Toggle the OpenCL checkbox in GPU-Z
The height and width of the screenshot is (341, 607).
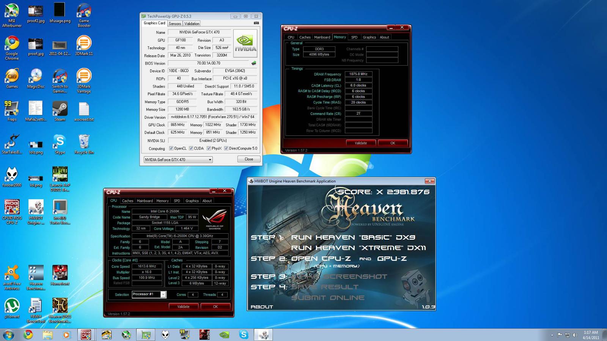171,148
